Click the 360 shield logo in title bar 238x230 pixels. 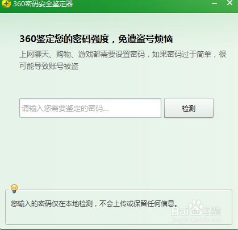6,4
